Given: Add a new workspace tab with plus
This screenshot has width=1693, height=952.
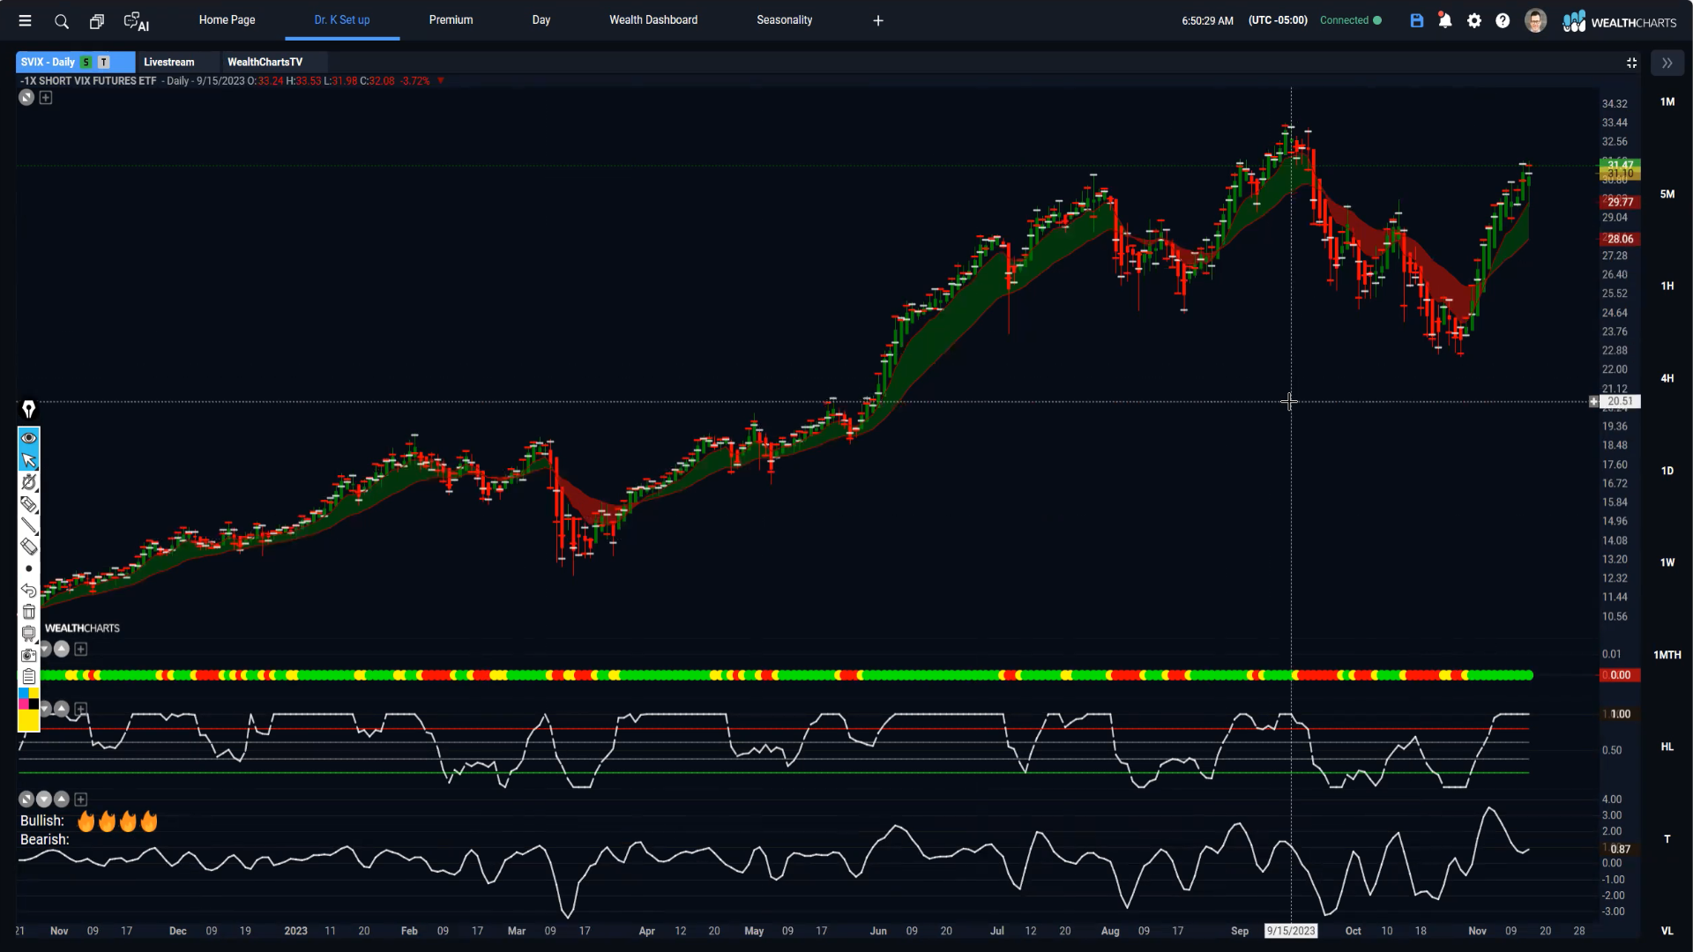Looking at the screenshot, I should (x=878, y=20).
